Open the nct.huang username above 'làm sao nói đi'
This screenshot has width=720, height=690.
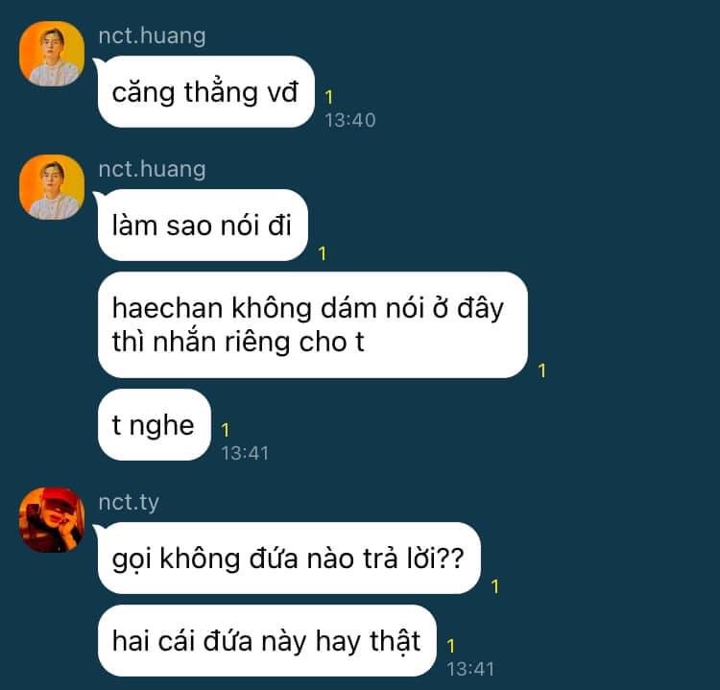[152, 169]
